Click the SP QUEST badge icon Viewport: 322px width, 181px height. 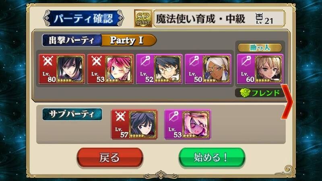(x=143, y=18)
